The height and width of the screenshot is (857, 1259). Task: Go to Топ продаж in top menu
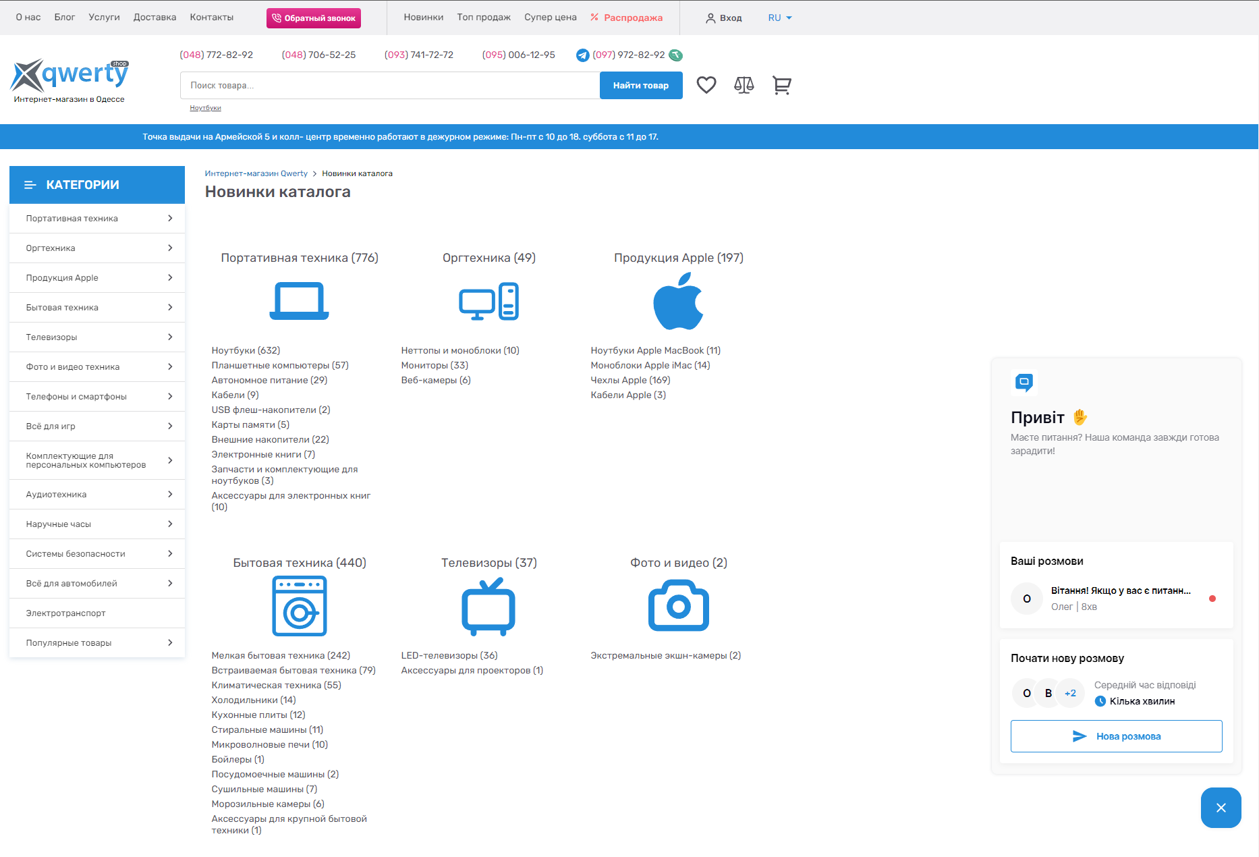[x=483, y=18]
